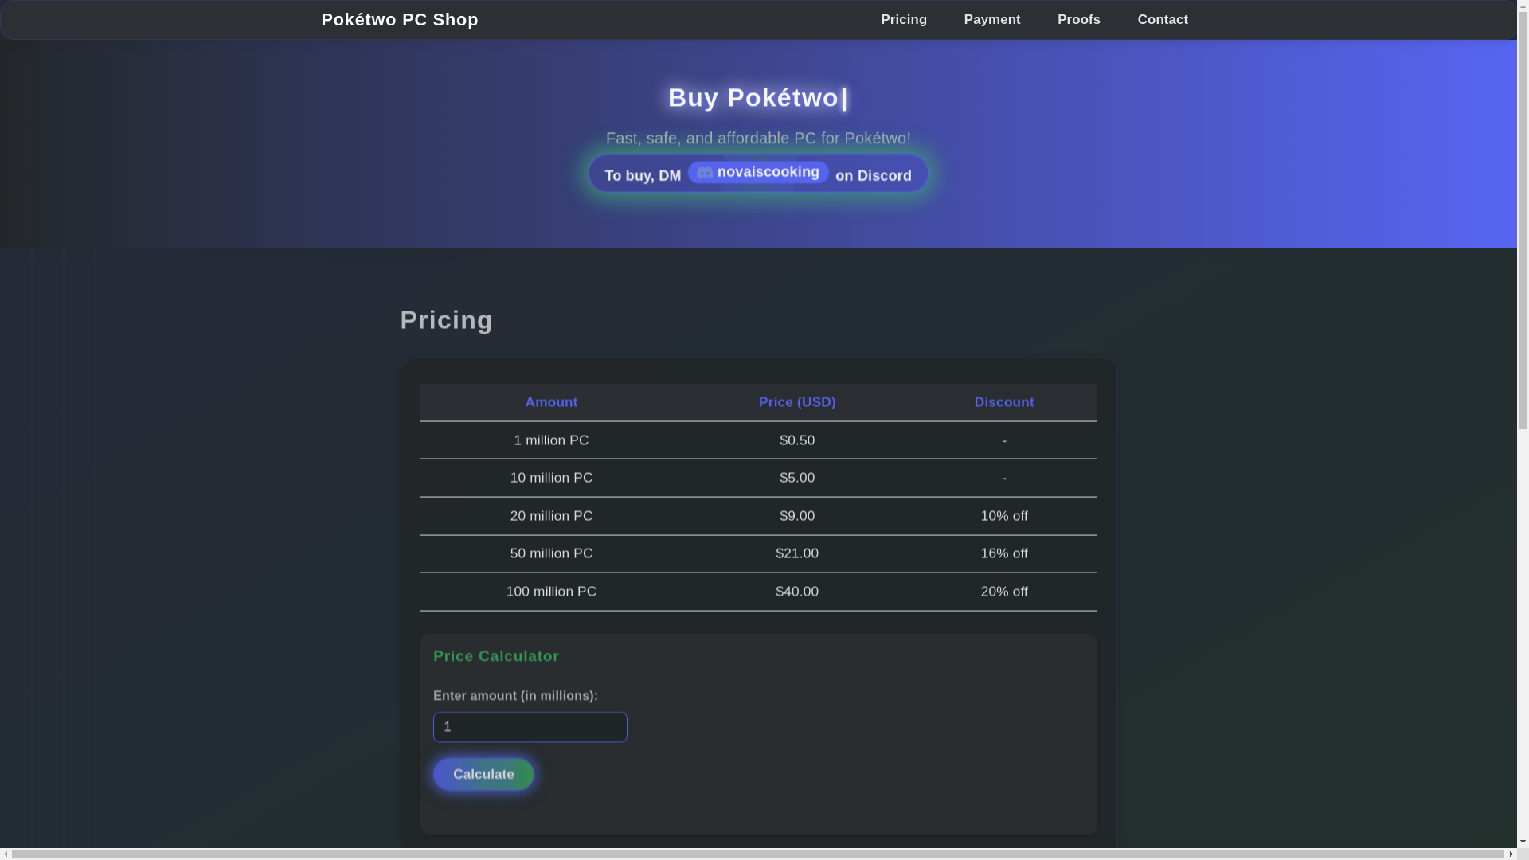Select the 100 million PC cell
The width and height of the screenshot is (1529, 860).
tap(551, 592)
